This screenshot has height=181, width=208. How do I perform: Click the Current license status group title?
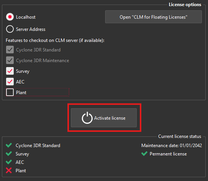click(179, 136)
